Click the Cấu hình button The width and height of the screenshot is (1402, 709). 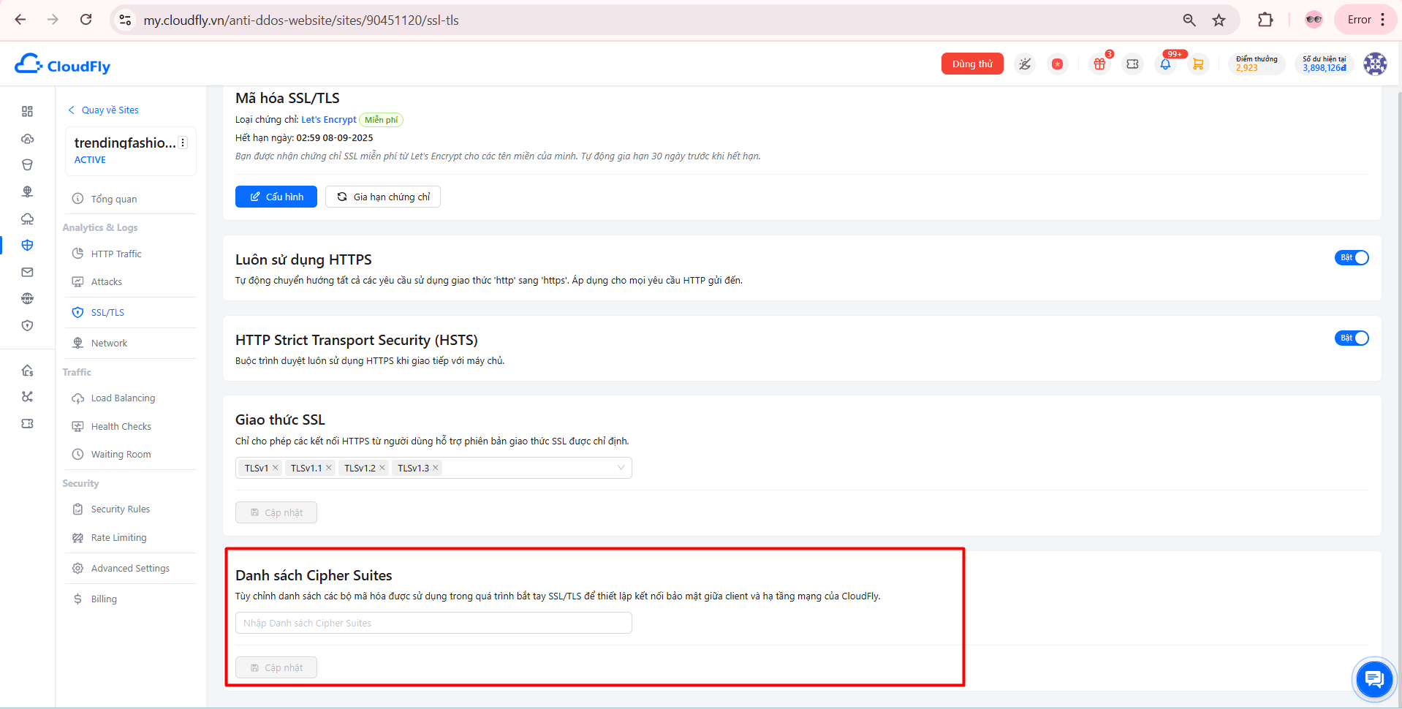click(x=276, y=197)
